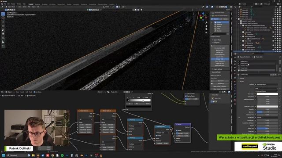This screenshot has width=282, height=158.
Task: Click the Specular value slider
Action: coord(267,112)
